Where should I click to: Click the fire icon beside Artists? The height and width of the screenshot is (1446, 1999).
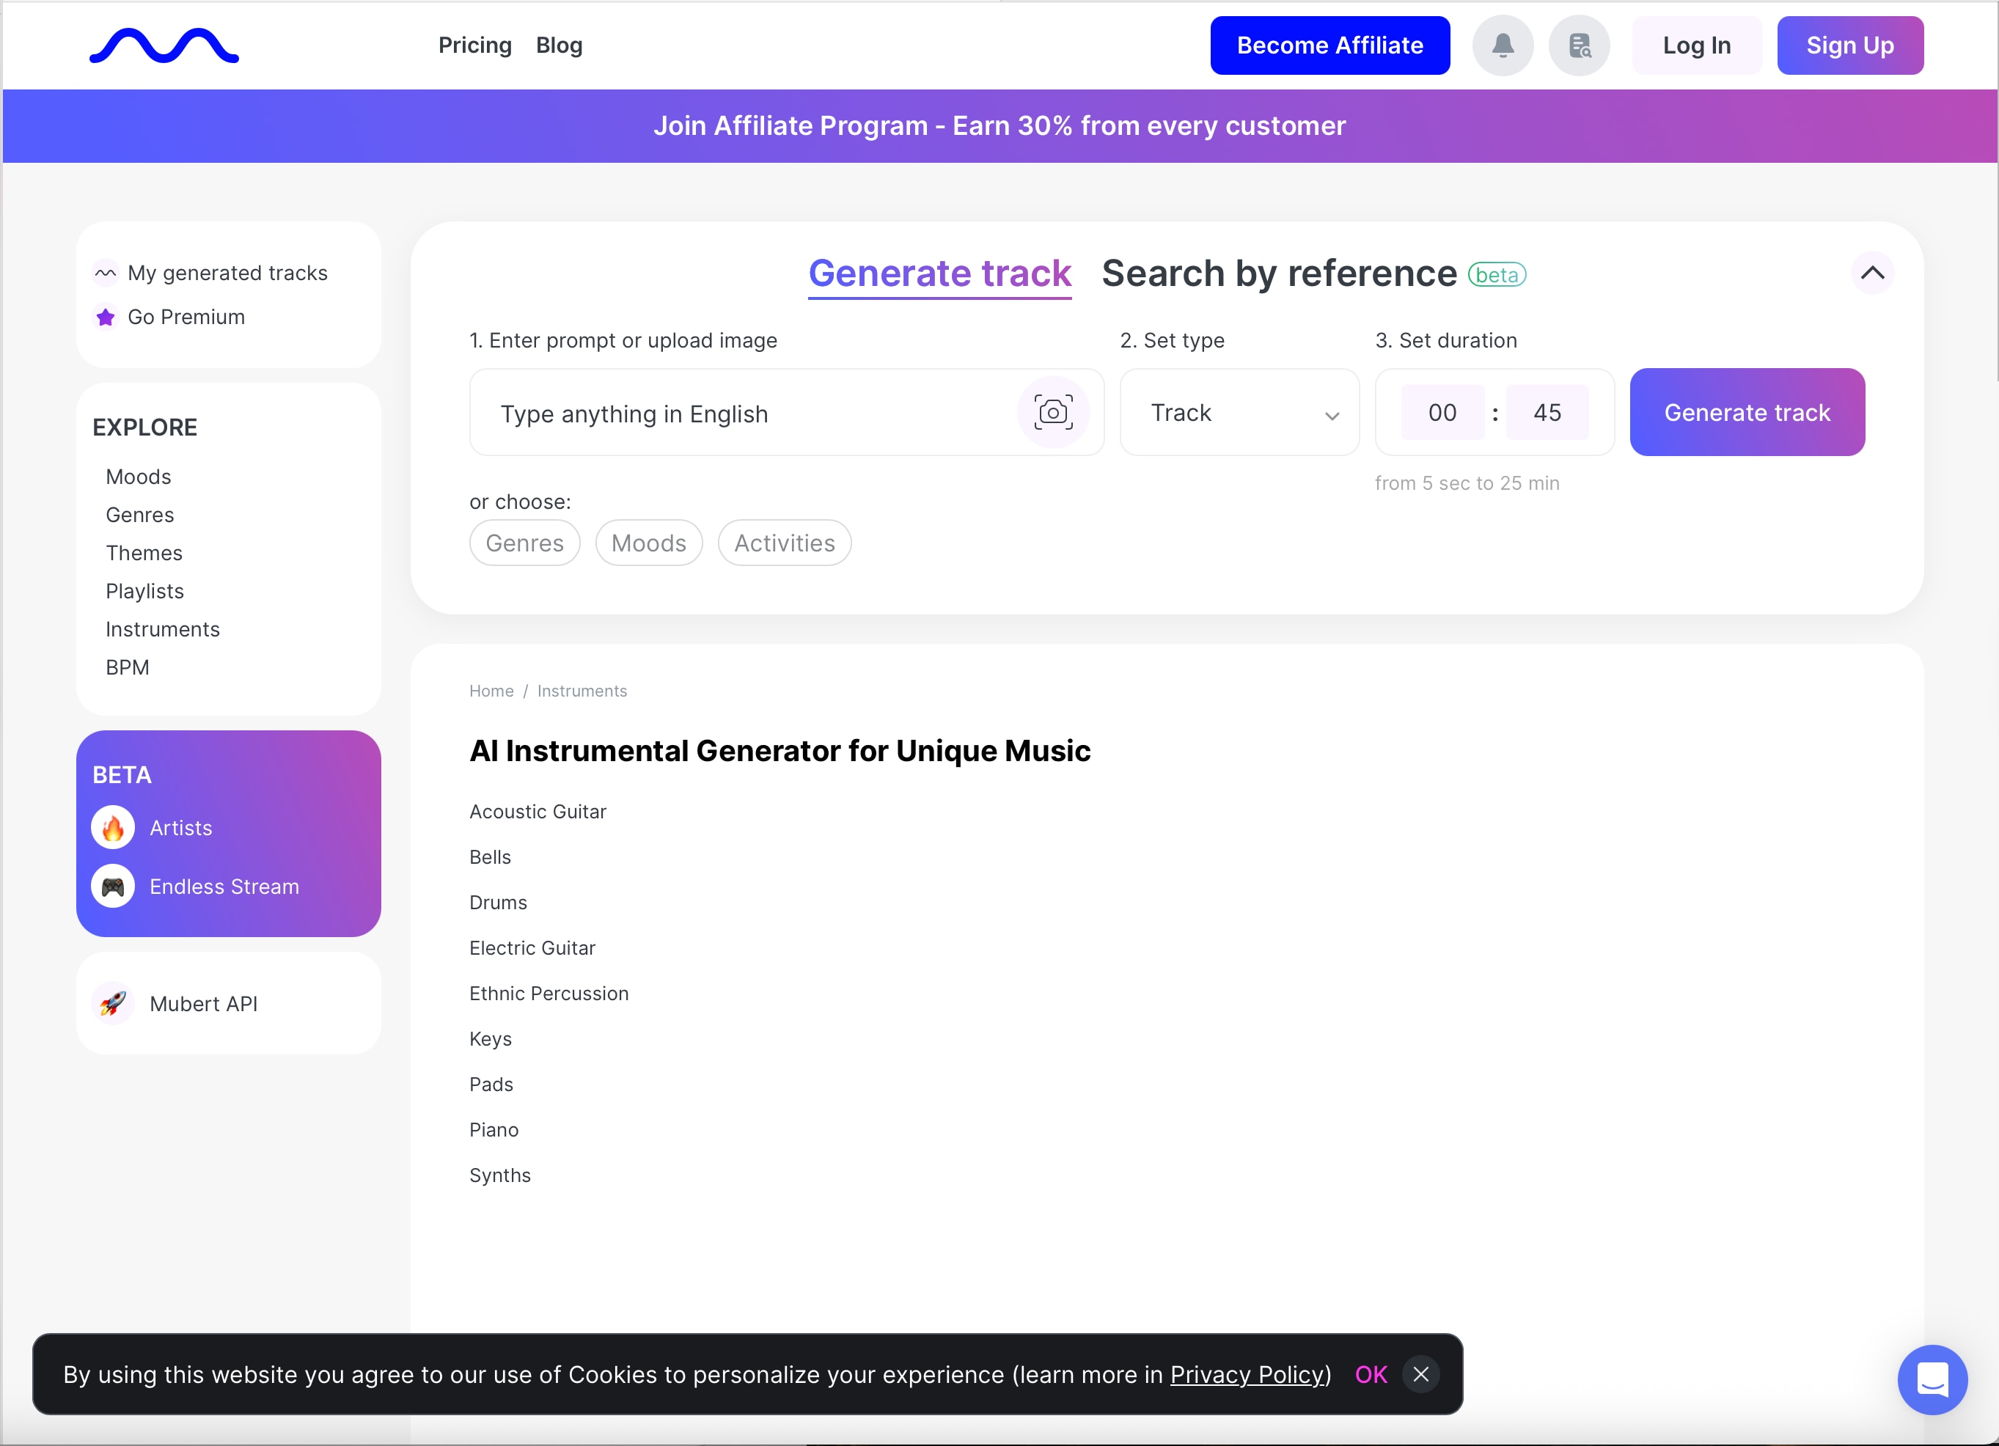click(x=113, y=829)
